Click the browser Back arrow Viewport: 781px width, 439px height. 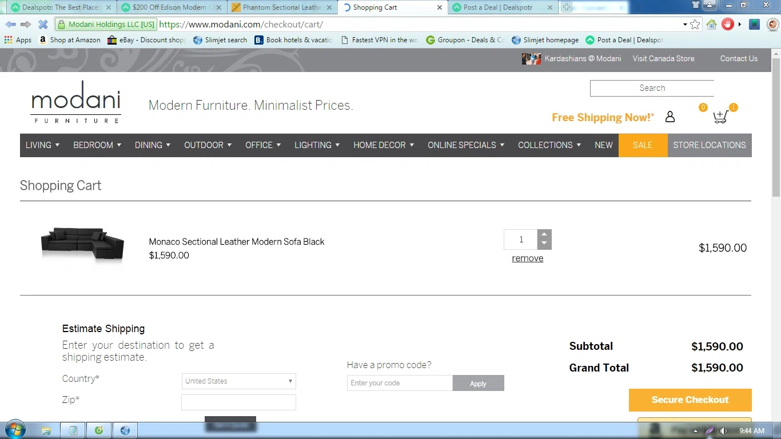pos(10,25)
